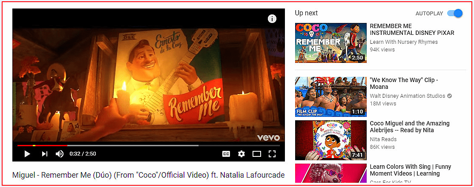Mute the video volume speaker icon

60,154
